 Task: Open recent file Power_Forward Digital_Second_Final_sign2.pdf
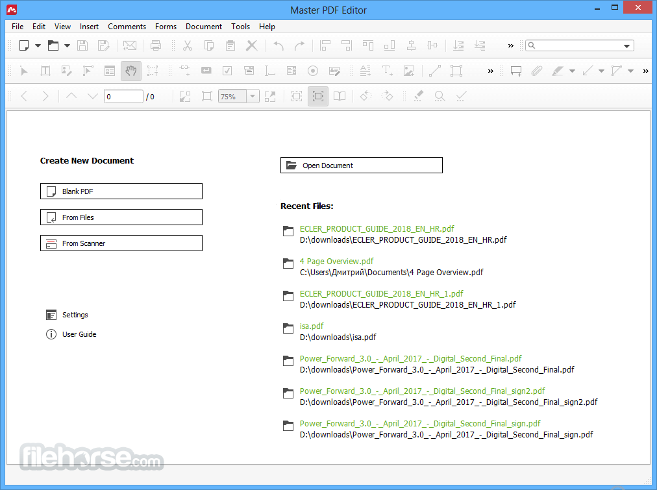click(x=422, y=391)
